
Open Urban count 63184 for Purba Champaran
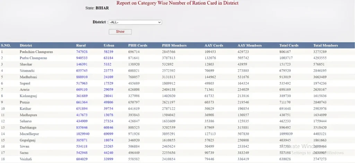pos(109,58)
